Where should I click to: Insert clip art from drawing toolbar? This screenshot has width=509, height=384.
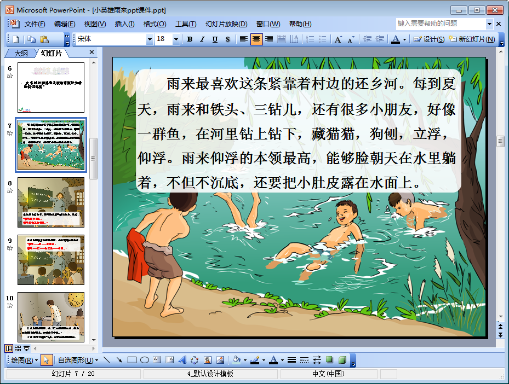coord(208,360)
